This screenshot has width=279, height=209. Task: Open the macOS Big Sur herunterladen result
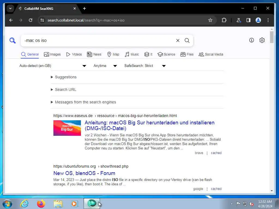pos(150,125)
